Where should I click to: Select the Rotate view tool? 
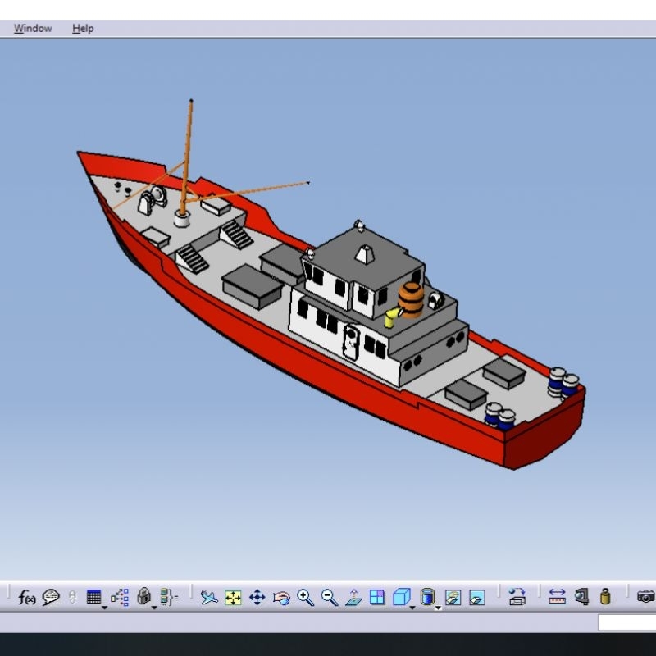281,598
